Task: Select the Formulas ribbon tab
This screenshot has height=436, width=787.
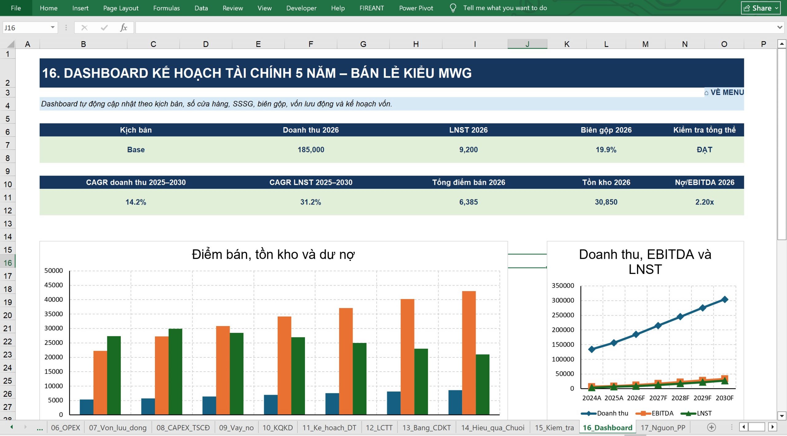Action: click(x=166, y=8)
